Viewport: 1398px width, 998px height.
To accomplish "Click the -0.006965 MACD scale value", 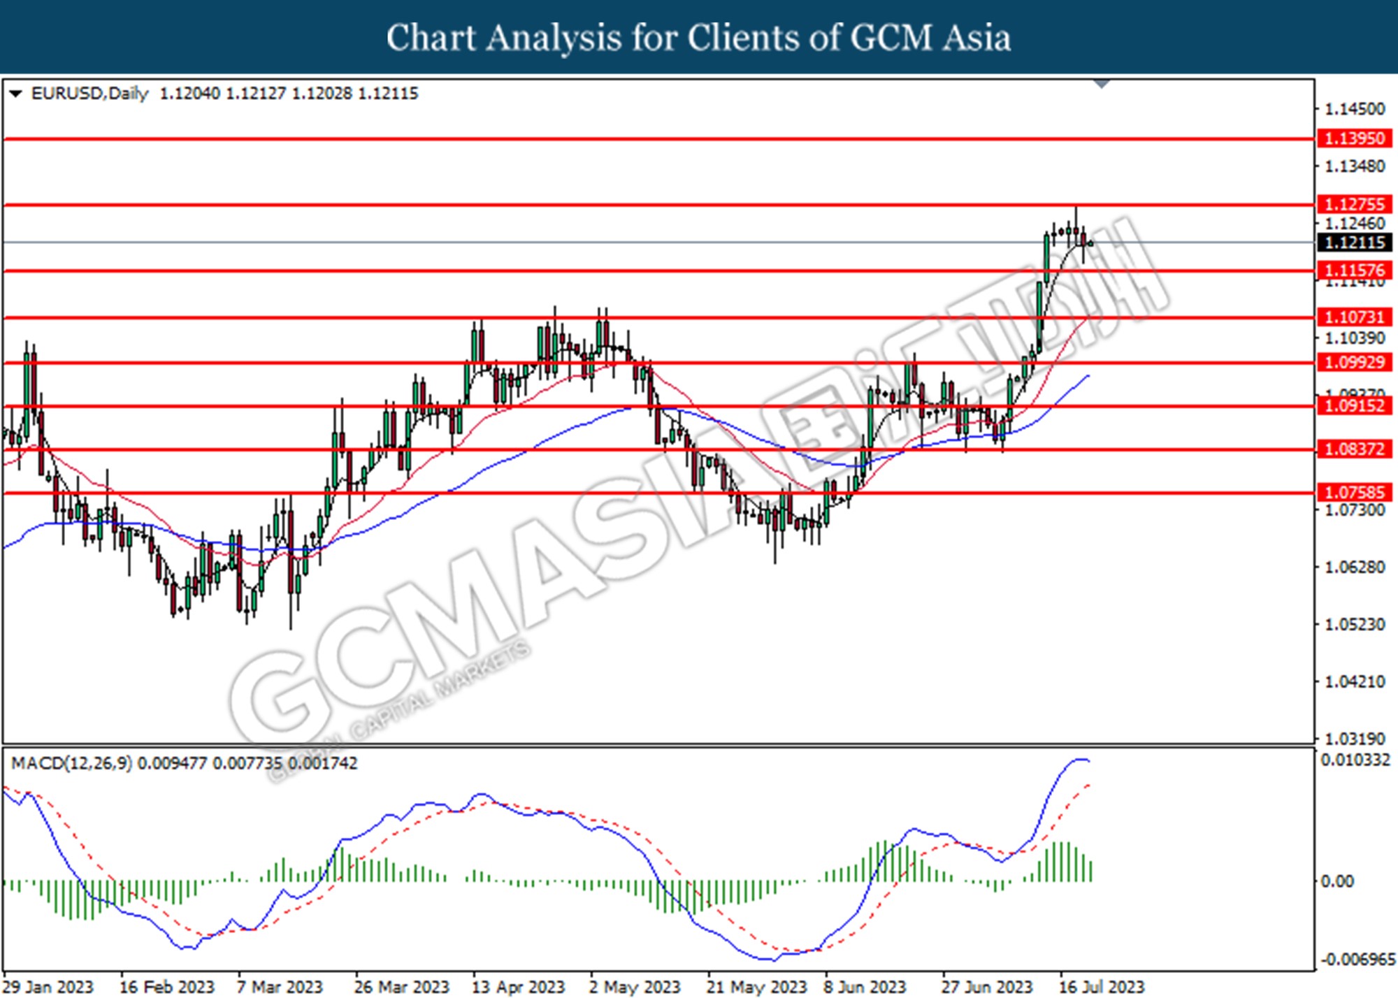I will [1357, 960].
